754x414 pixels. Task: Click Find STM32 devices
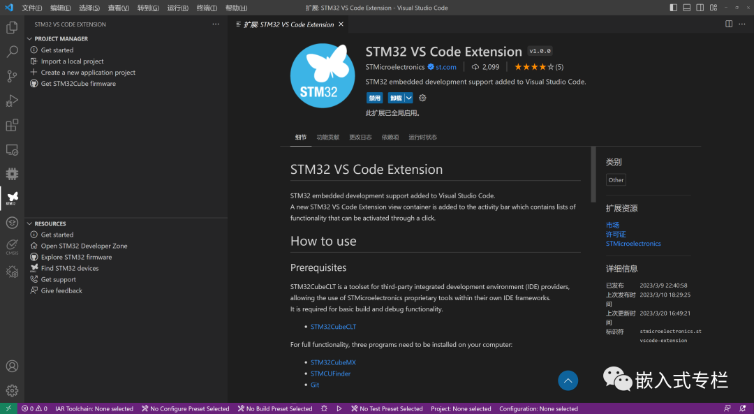[70, 268]
